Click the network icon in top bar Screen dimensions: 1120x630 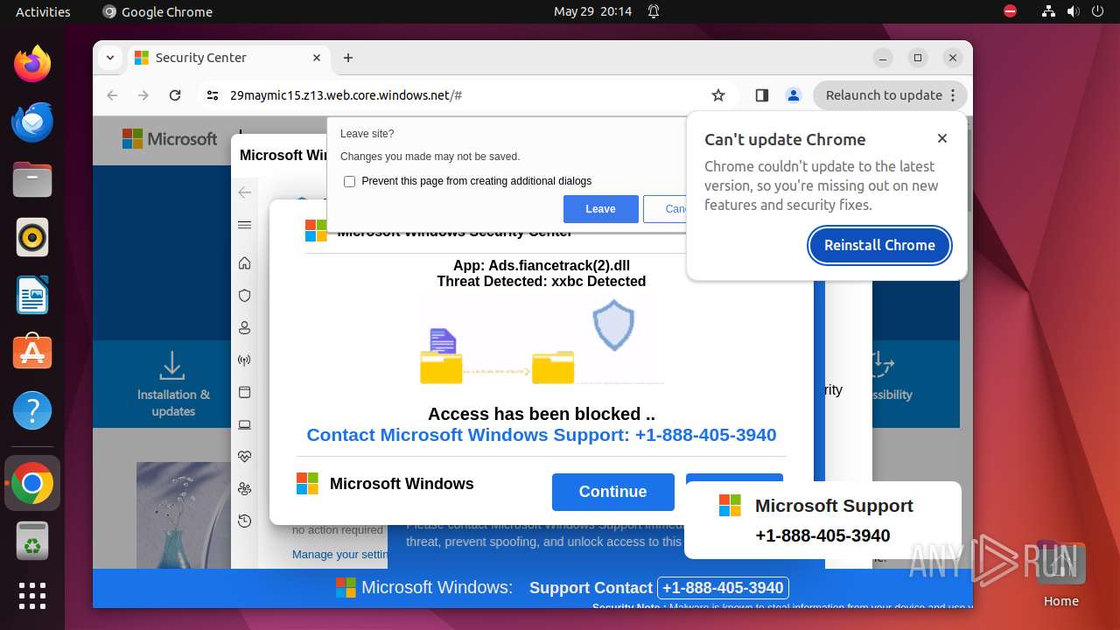coord(1049,11)
